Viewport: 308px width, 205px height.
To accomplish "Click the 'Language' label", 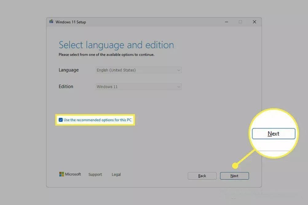I will [69, 70].
